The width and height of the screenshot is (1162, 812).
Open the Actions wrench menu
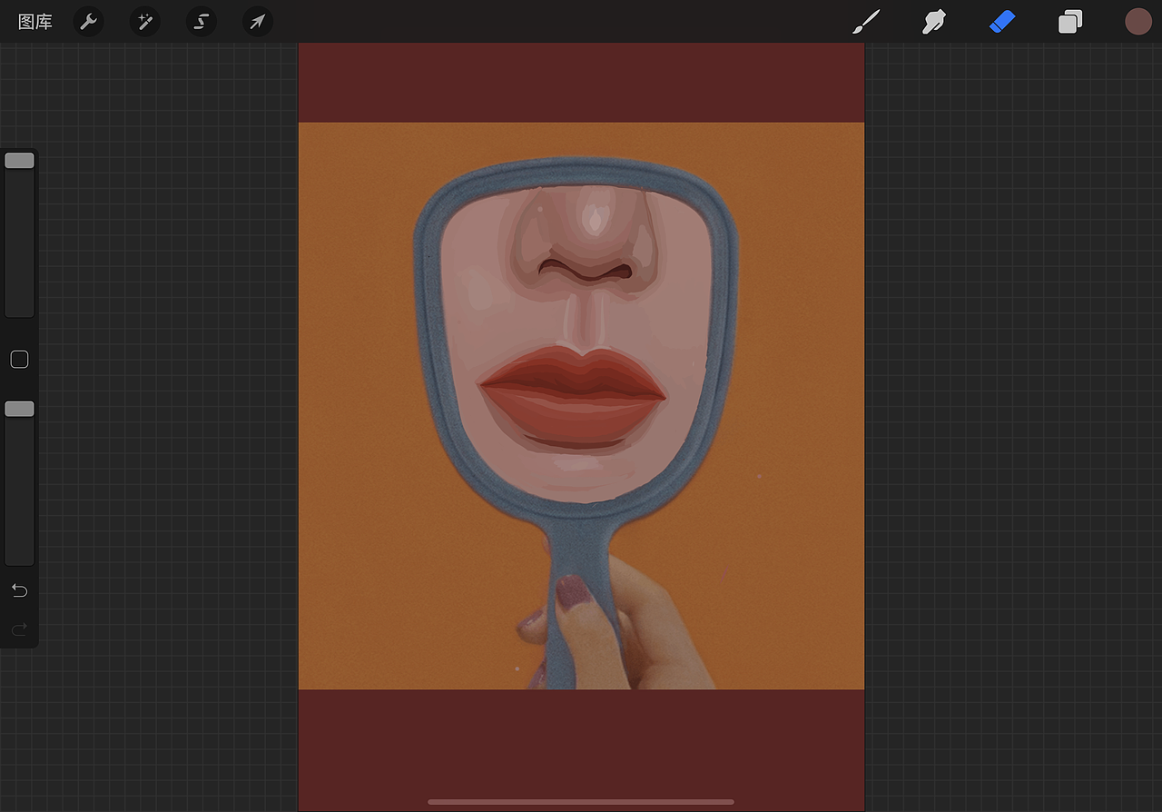click(x=88, y=22)
